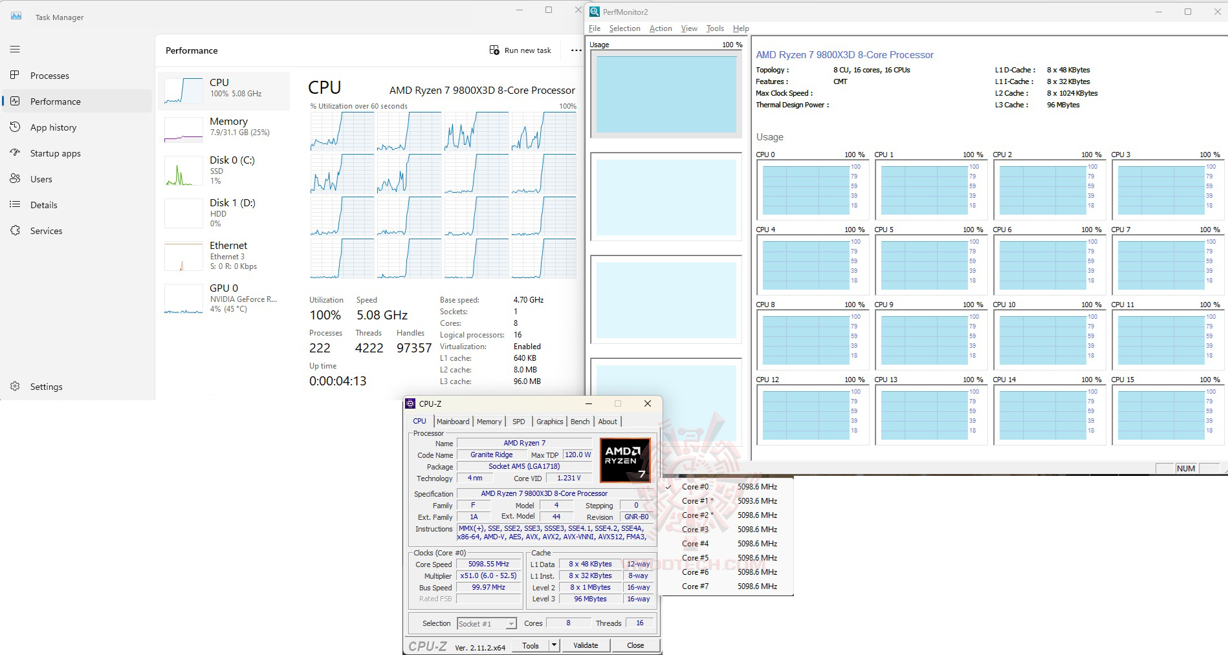Select the Performance page in Task Manager
Viewport: 1228px width, 655px height.
pos(78,102)
